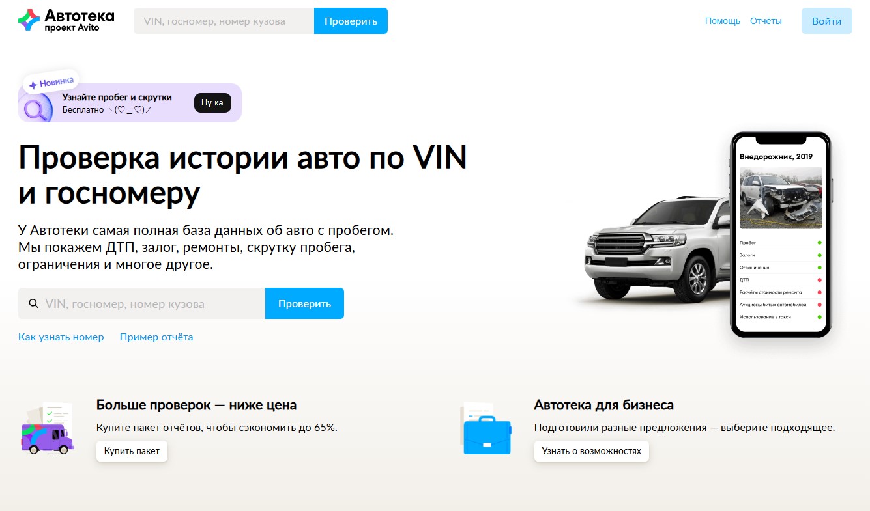The image size is (870, 511).
Task: Click the Купить пакет button
Action: 132,451
